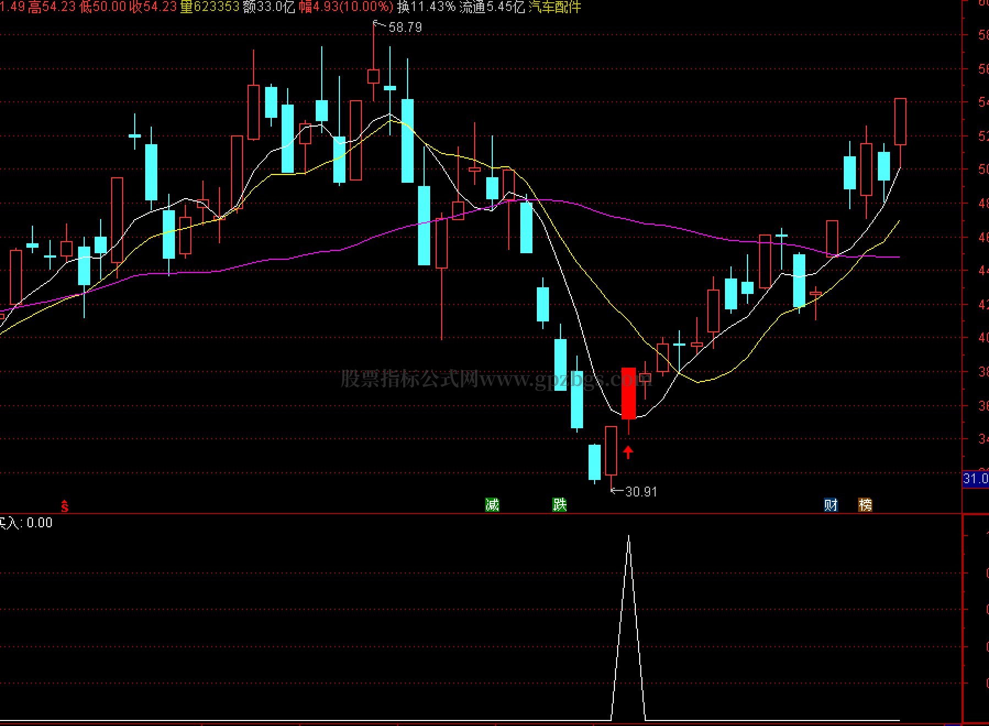The width and height of the screenshot is (989, 726).
Task: Click the green 减 info marker
Action: [x=492, y=505]
